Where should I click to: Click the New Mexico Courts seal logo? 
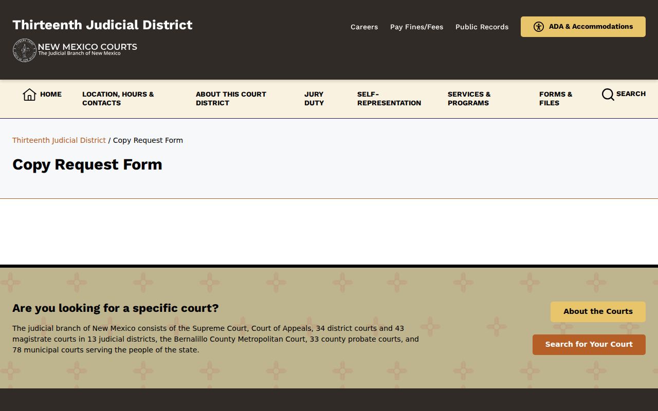coord(25,50)
